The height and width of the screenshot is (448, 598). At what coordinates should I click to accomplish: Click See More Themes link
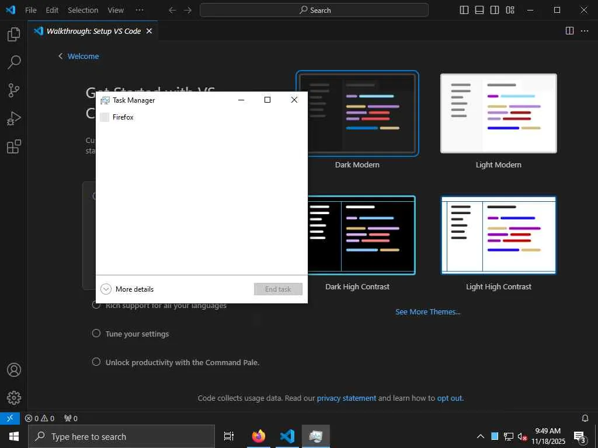coord(428,312)
